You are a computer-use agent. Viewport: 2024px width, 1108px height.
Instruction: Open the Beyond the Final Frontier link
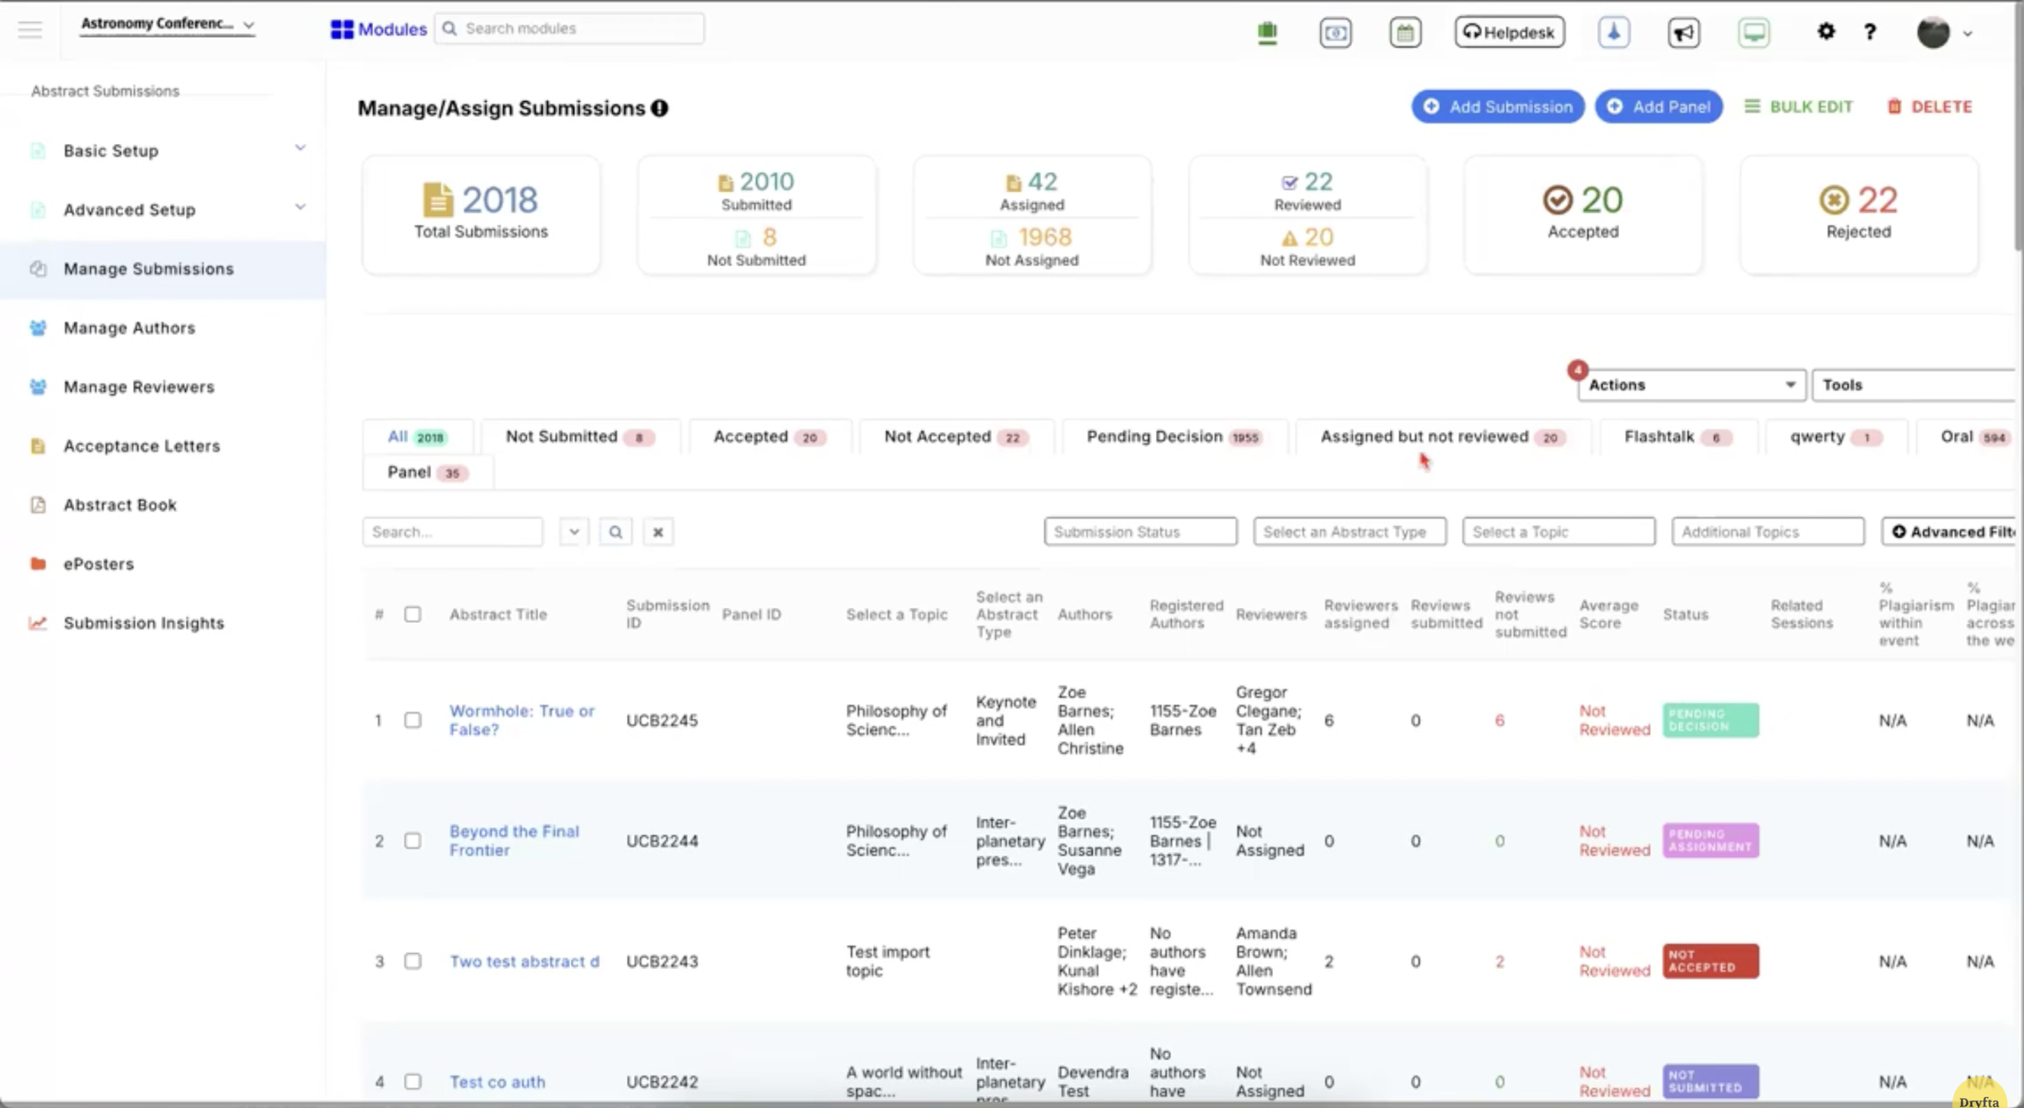514,840
